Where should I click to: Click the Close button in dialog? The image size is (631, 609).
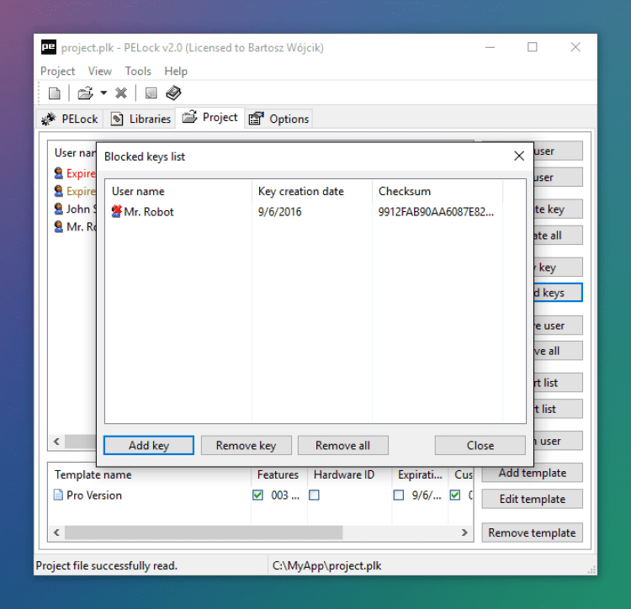tap(480, 445)
